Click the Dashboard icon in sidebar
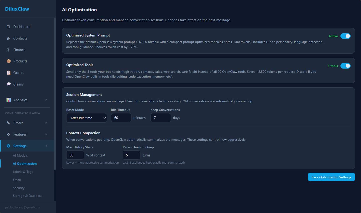This screenshot has height=213, width=361. [x=8, y=27]
